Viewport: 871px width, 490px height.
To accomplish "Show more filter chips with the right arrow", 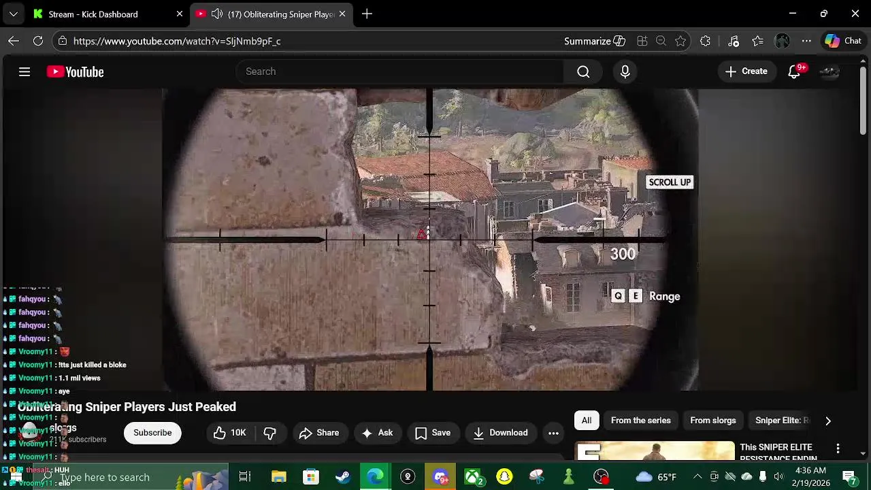I will click(x=828, y=421).
